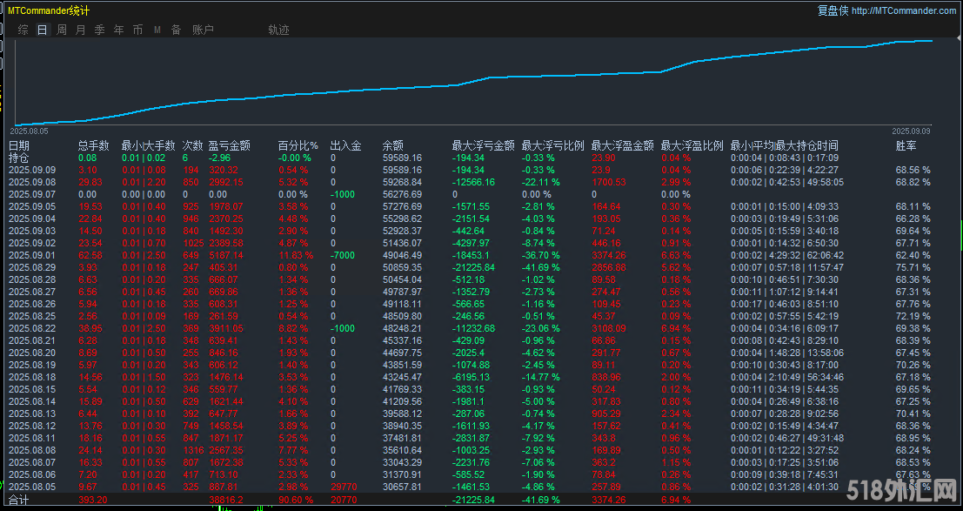Open the 轨迹 track tab
This screenshot has width=963, height=511.
tap(278, 30)
